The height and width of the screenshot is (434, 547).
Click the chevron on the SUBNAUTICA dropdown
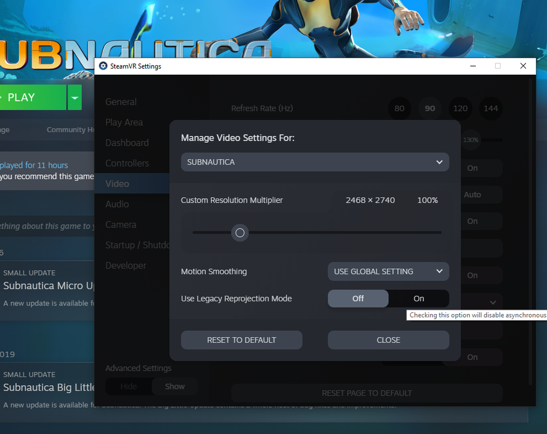point(439,162)
